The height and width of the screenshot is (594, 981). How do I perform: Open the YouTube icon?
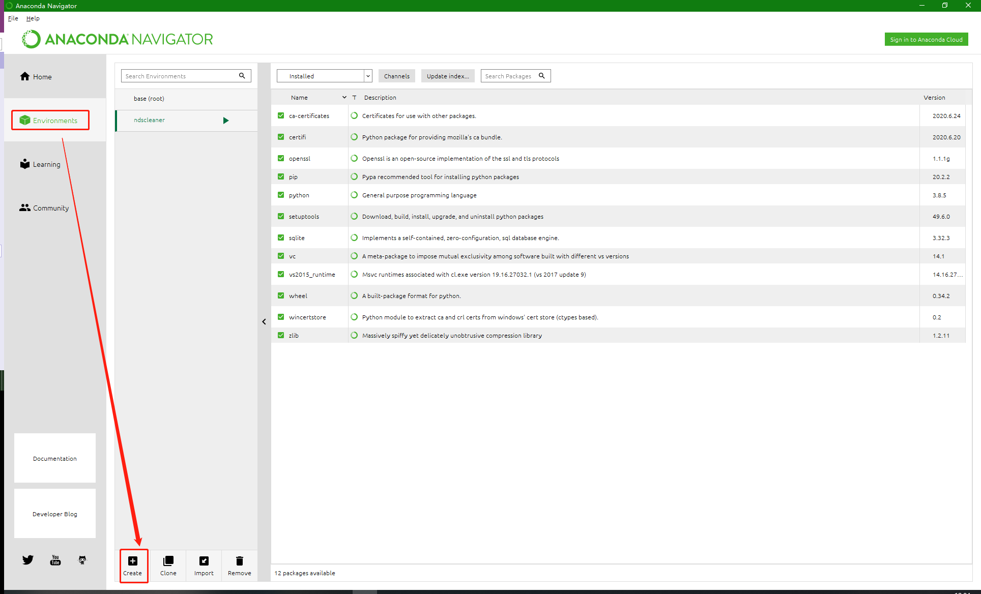point(55,560)
